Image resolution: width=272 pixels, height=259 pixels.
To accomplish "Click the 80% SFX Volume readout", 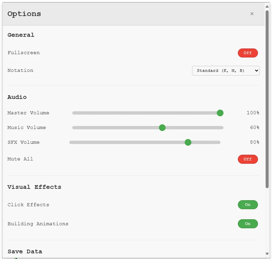I will tap(254, 142).
